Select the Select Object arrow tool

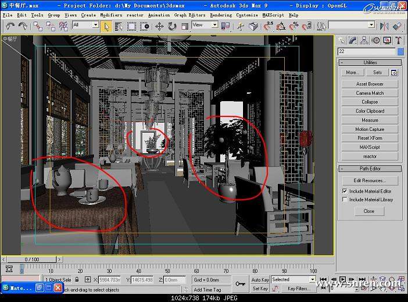pyautogui.click(x=106, y=26)
